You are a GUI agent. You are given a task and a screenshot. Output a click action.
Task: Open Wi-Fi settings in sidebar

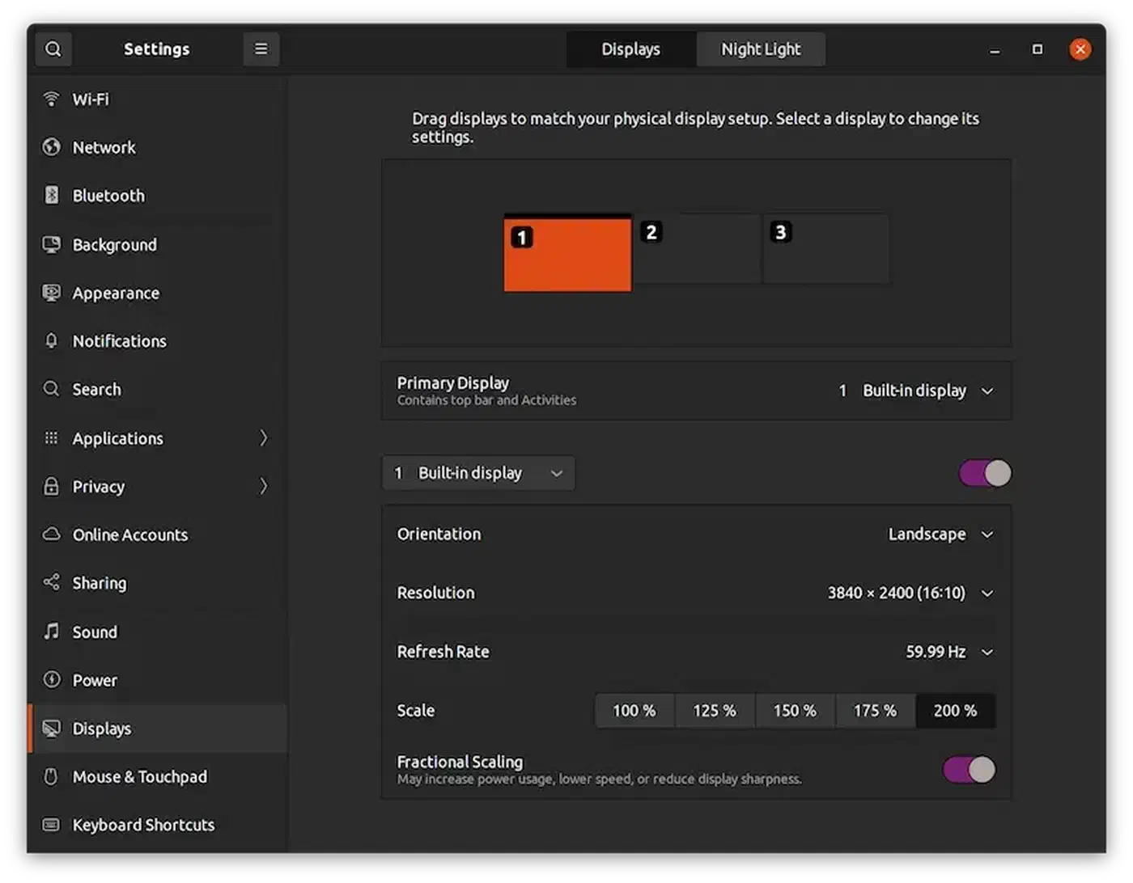(x=158, y=99)
